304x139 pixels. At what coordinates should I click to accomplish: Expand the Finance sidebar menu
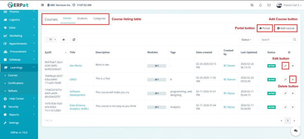19,12
